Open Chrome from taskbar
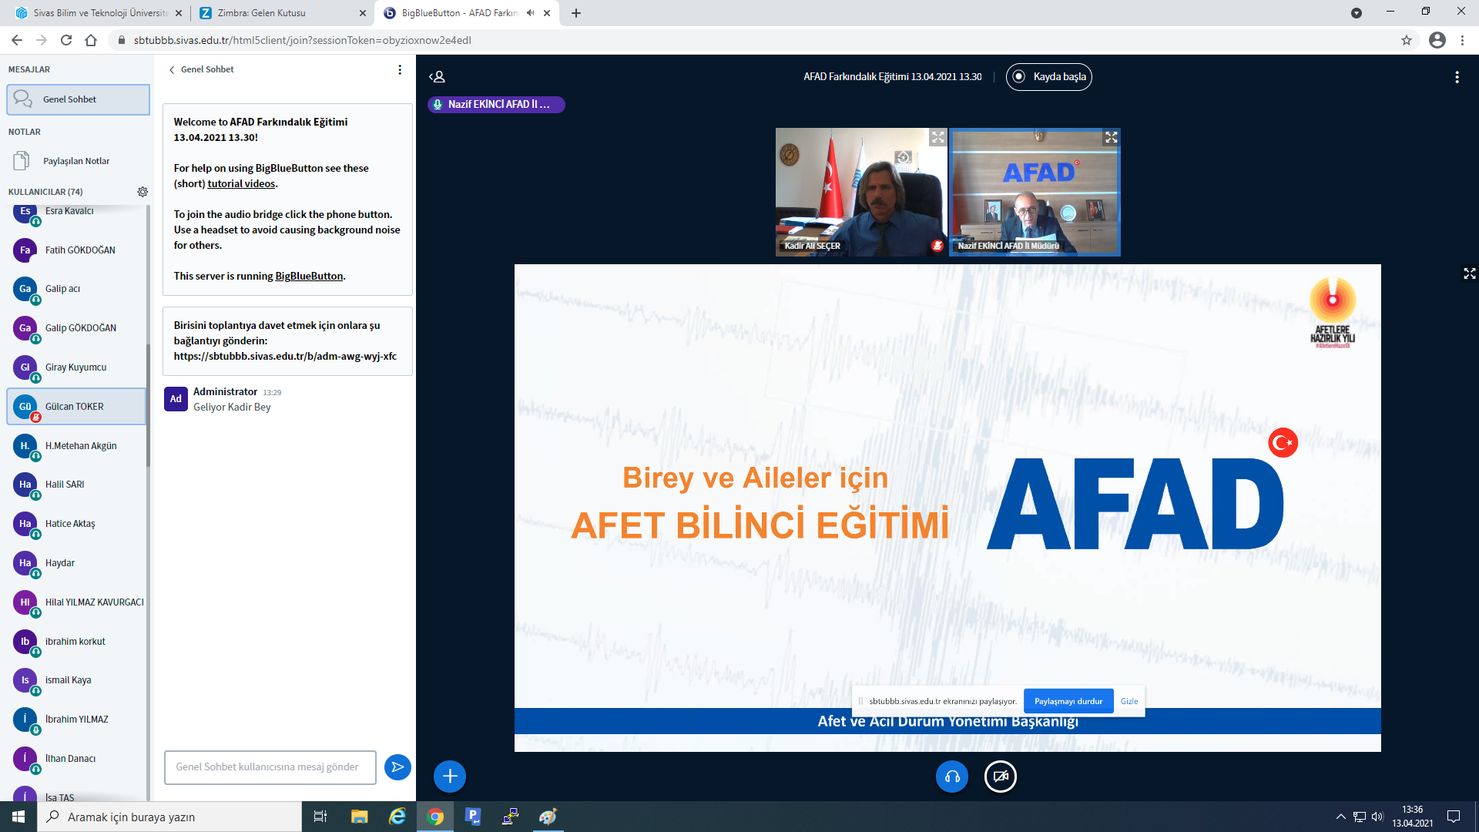 click(x=435, y=817)
